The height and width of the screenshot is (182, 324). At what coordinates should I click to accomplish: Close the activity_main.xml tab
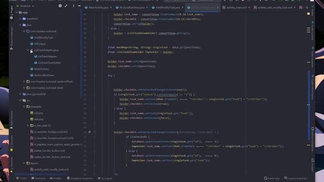coord(249,8)
